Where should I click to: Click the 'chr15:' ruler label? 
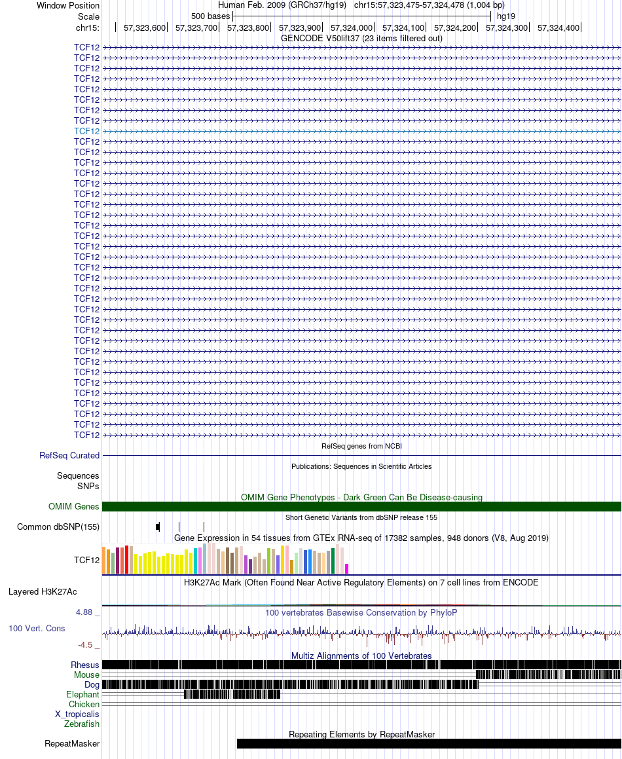88,28
